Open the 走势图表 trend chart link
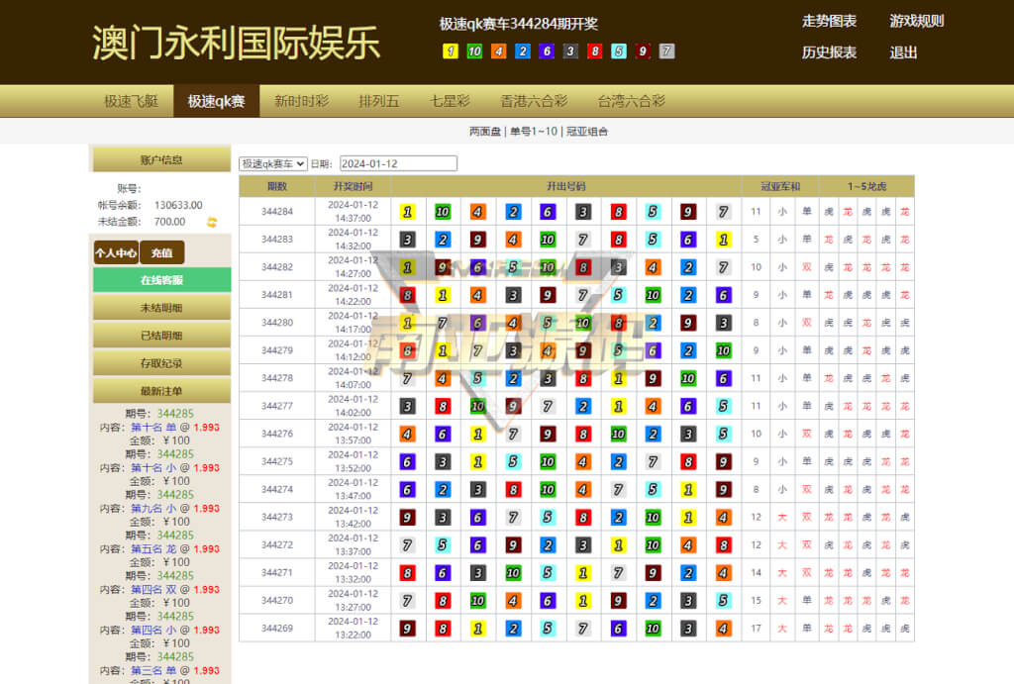 click(829, 22)
